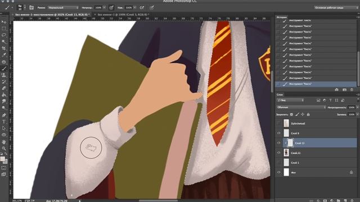Select the Paint Bucket tool
The width and height of the screenshot is (360, 202).
click(x=4, y=95)
